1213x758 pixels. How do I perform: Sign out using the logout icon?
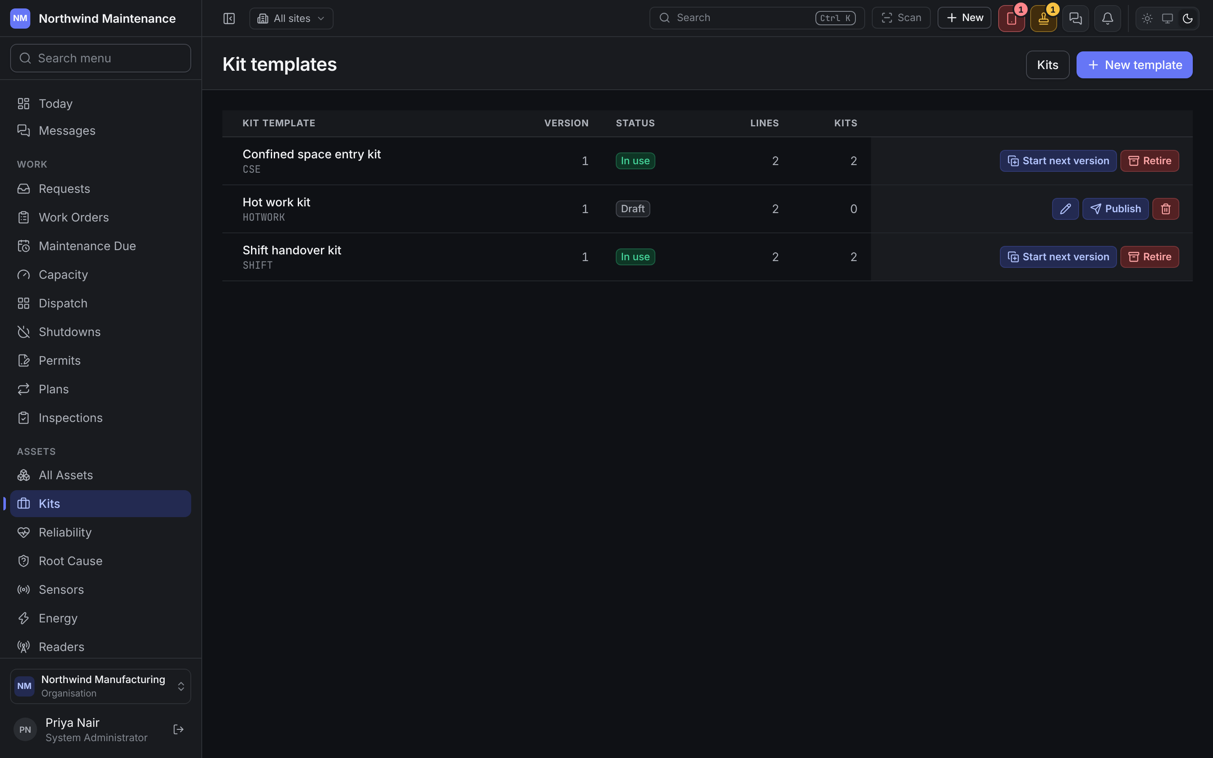point(179,729)
